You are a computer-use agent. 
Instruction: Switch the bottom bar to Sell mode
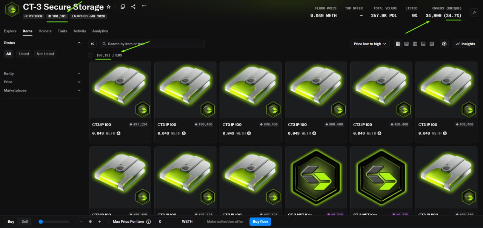point(25,222)
